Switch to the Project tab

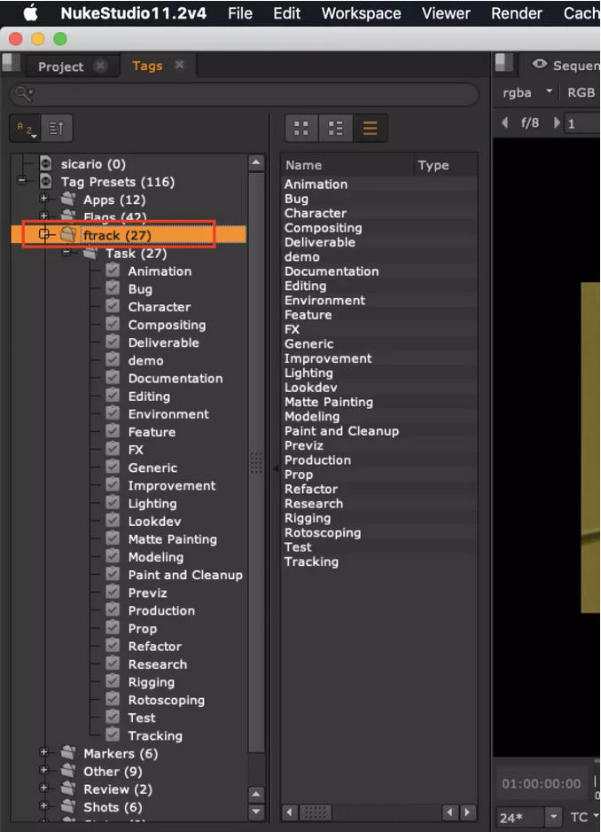60,67
